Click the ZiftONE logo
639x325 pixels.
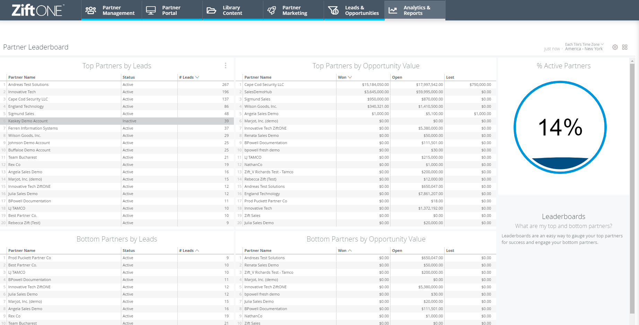point(37,10)
